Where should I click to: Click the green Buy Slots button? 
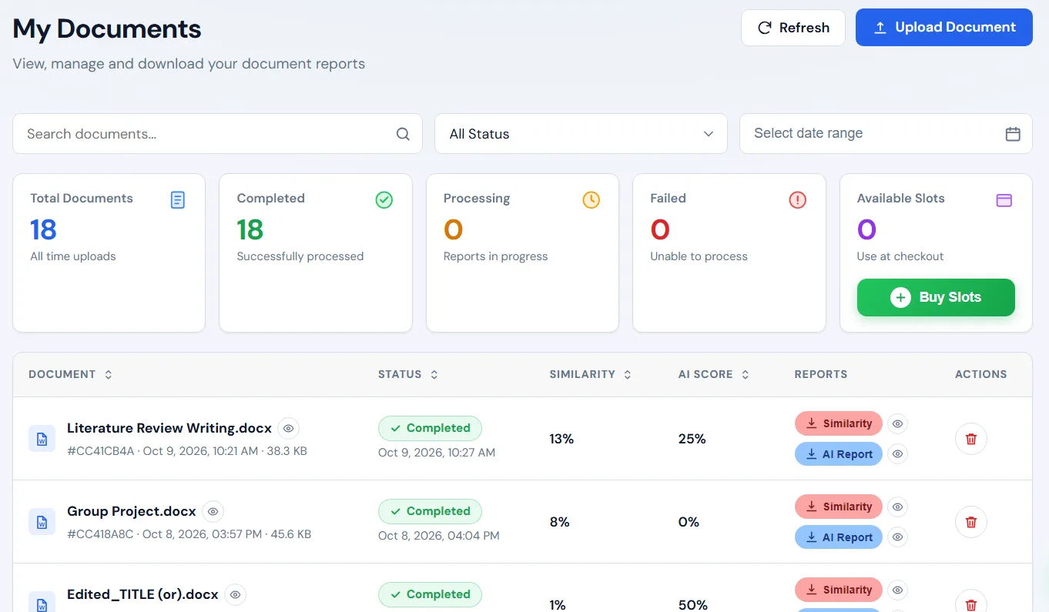[936, 297]
